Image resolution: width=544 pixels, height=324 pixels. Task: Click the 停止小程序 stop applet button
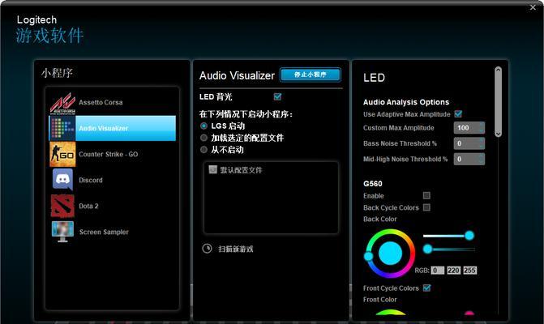(x=311, y=75)
